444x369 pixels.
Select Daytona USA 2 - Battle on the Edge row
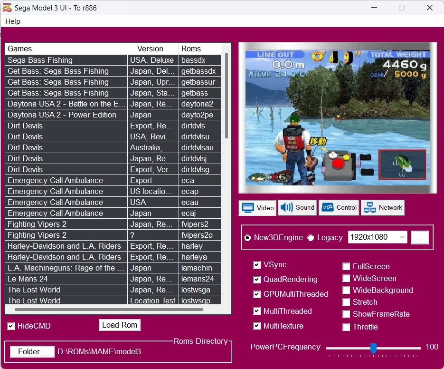point(113,104)
